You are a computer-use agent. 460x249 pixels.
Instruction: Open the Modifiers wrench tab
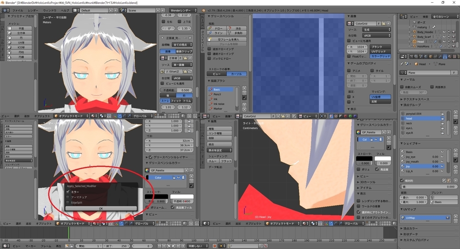[440, 56]
